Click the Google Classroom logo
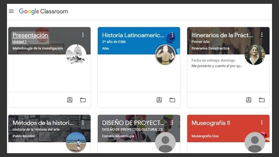This screenshot has height=157, width=279. tap(43, 11)
